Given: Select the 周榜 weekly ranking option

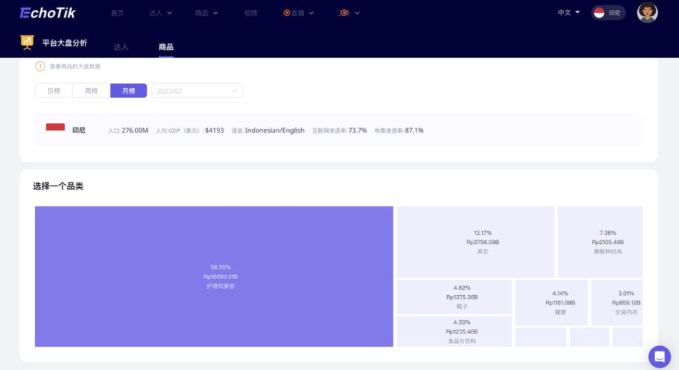Looking at the screenshot, I should (x=91, y=91).
